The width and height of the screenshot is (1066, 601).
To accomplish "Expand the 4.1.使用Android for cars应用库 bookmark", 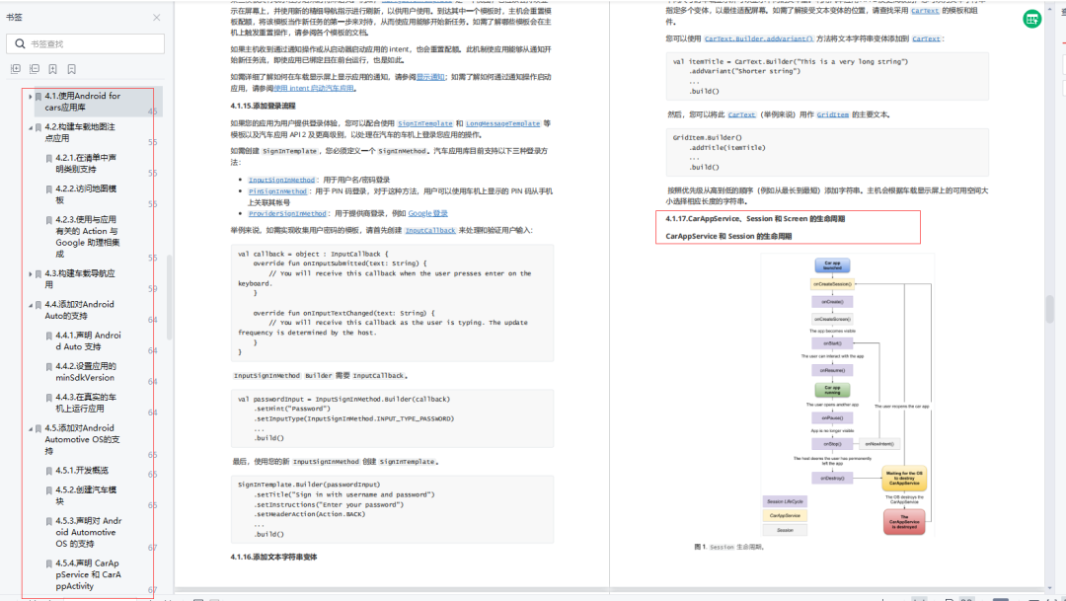I will pos(30,97).
